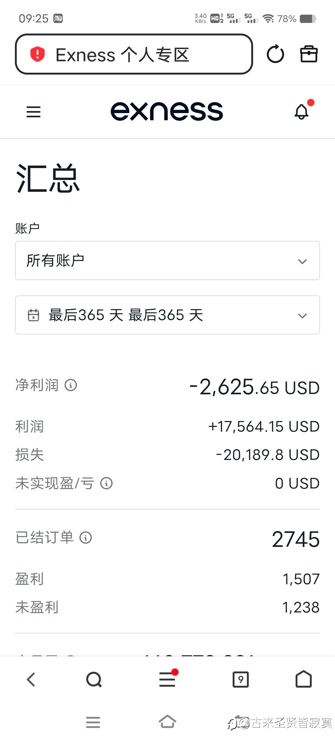Viewport: 335px width, 742px height.
Task: Click the Exness logo
Action: (167, 111)
